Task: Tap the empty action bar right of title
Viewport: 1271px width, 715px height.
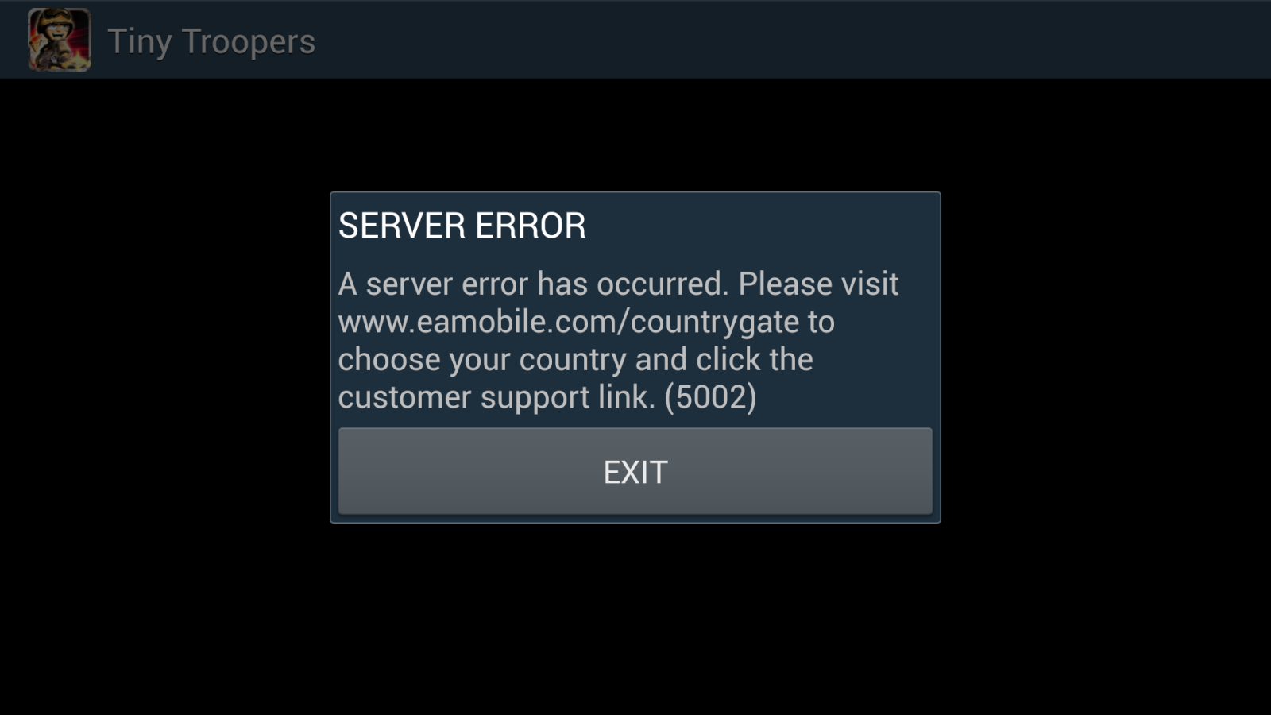Action: click(x=794, y=40)
